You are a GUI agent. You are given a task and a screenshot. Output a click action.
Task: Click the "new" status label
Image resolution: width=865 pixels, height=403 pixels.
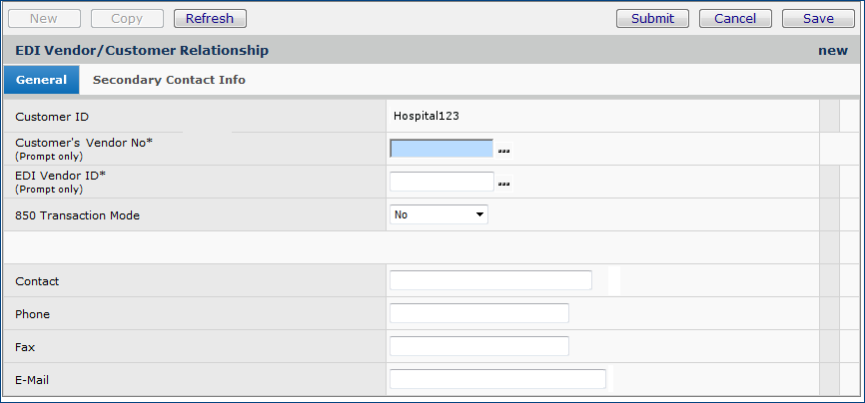[x=832, y=50]
